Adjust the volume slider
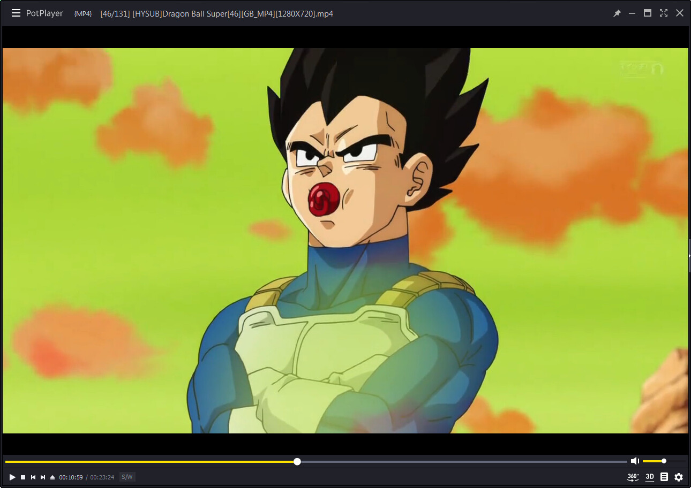This screenshot has width=691, height=488. (664, 461)
